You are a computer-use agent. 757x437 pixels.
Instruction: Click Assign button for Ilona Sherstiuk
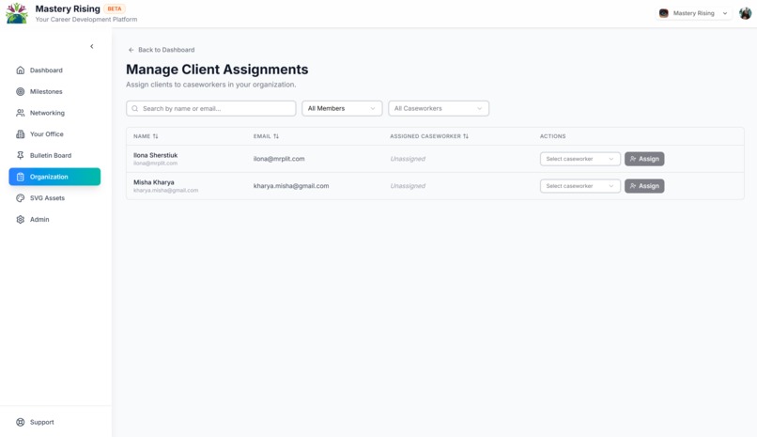[x=644, y=159]
